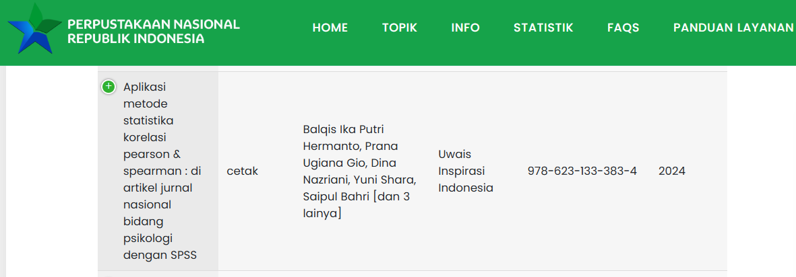Image resolution: width=796 pixels, height=277 pixels.
Task: Navigate to the STATISTIK page
Action: 543,28
